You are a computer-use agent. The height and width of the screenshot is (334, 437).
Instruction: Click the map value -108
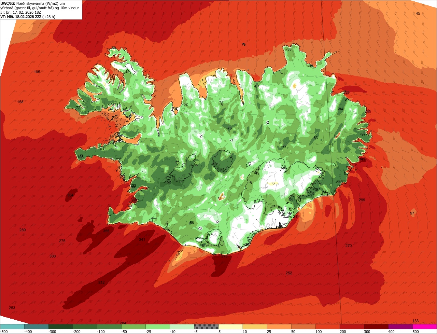[x=80, y=156]
